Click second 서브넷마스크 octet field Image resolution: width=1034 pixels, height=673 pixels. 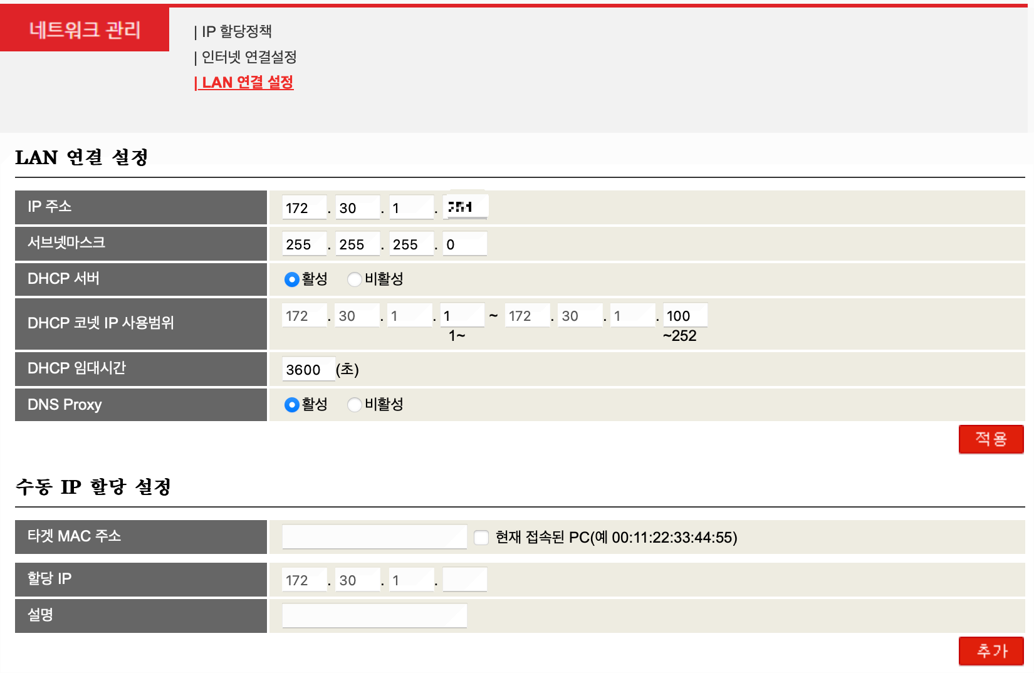(358, 244)
